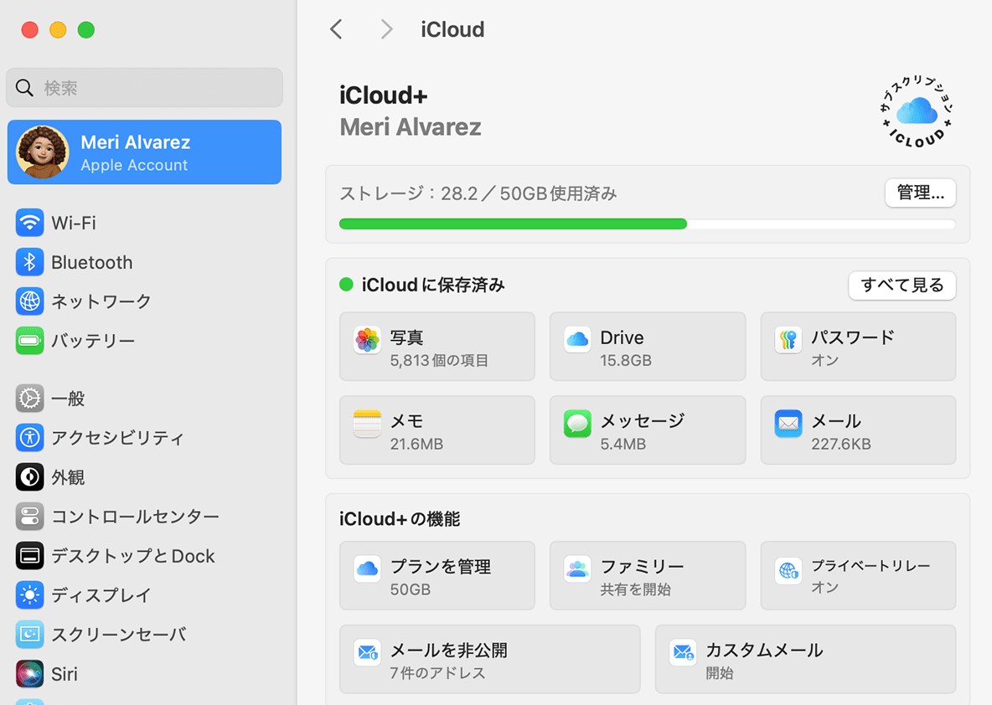
Task: Select the Bluetooth icon in sidebar
Action: pyautogui.click(x=29, y=262)
